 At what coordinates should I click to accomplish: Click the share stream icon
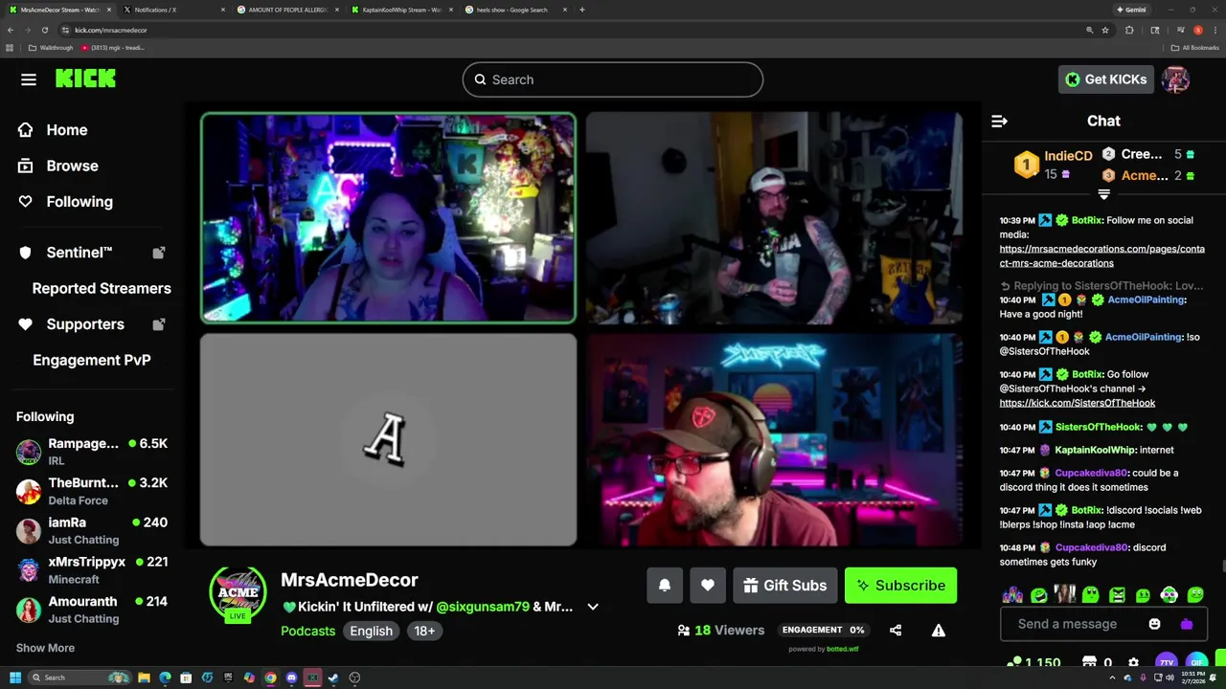click(896, 630)
